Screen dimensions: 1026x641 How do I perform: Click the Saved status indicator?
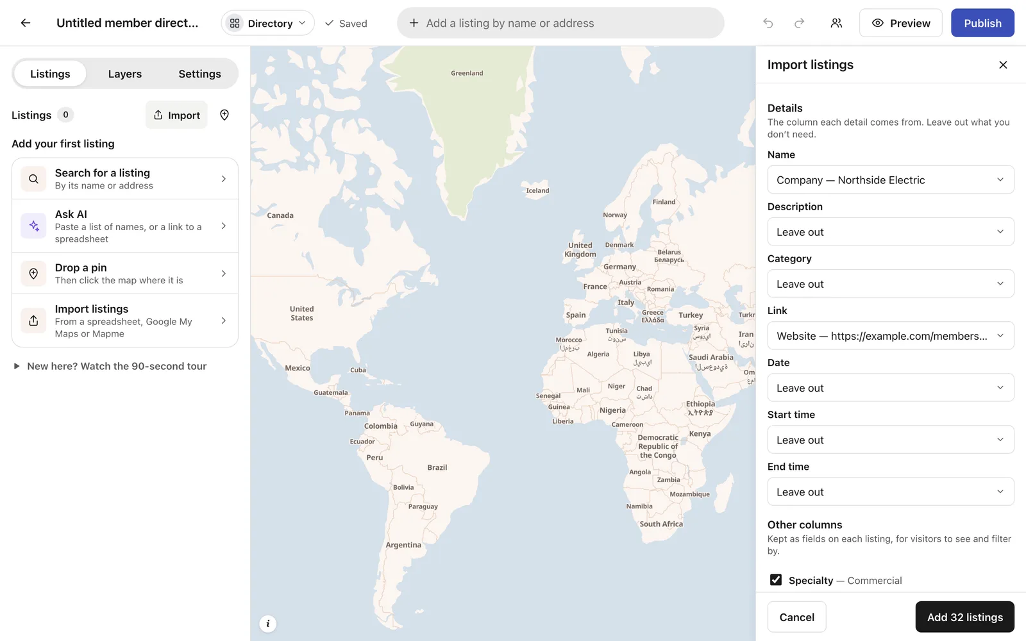346,23
